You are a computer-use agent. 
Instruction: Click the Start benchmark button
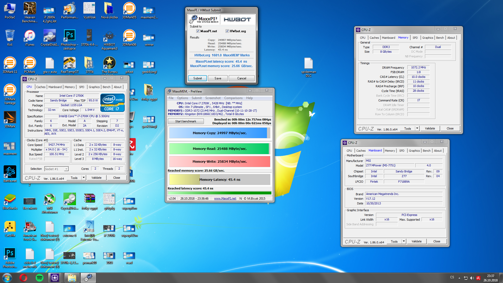click(x=185, y=121)
